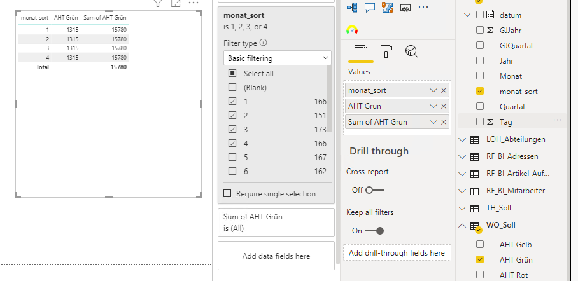Image resolution: width=578 pixels, height=281 pixels.
Task: Toggle the Select all checkbox in filter
Action: click(x=232, y=73)
